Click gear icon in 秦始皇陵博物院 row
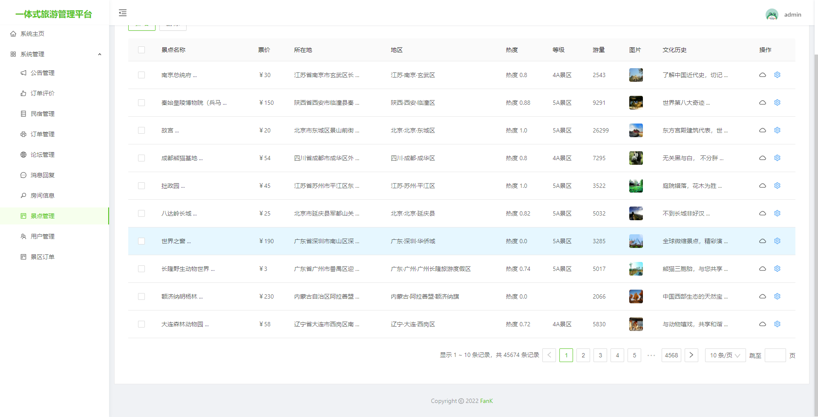The image size is (818, 417). pyautogui.click(x=777, y=103)
